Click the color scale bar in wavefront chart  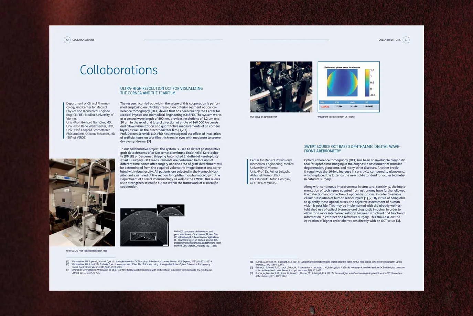pos(367,83)
